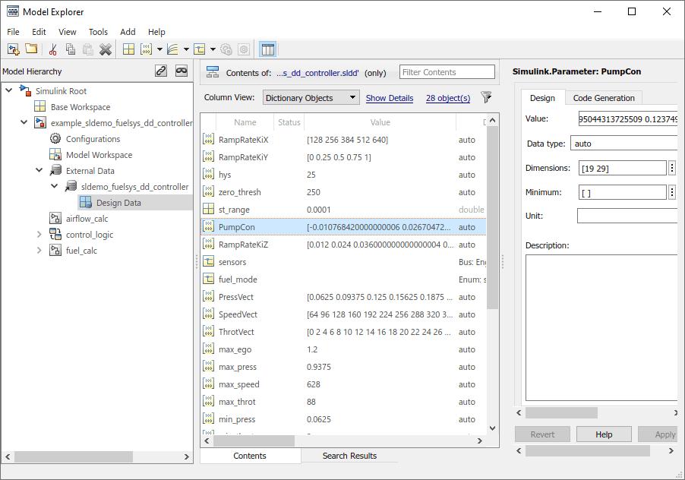Click the Help button

pos(604,434)
